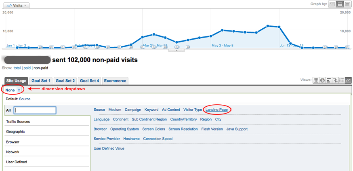Select the Landing Page dimension

pyautogui.click(x=217, y=110)
